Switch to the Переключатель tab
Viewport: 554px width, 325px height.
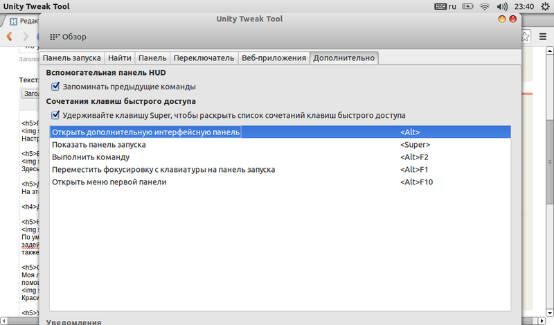point(204,58)
